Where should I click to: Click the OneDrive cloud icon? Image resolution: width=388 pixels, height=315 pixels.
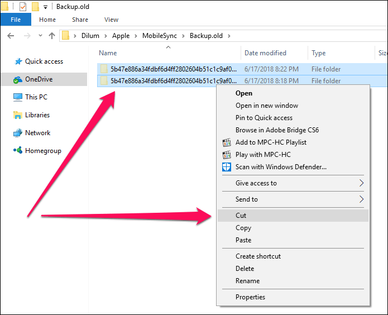(x=18, y=79)
